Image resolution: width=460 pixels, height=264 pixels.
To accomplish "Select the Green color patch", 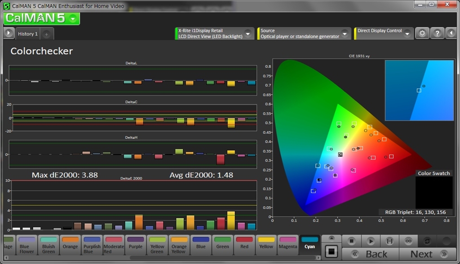I will (222, 245).
